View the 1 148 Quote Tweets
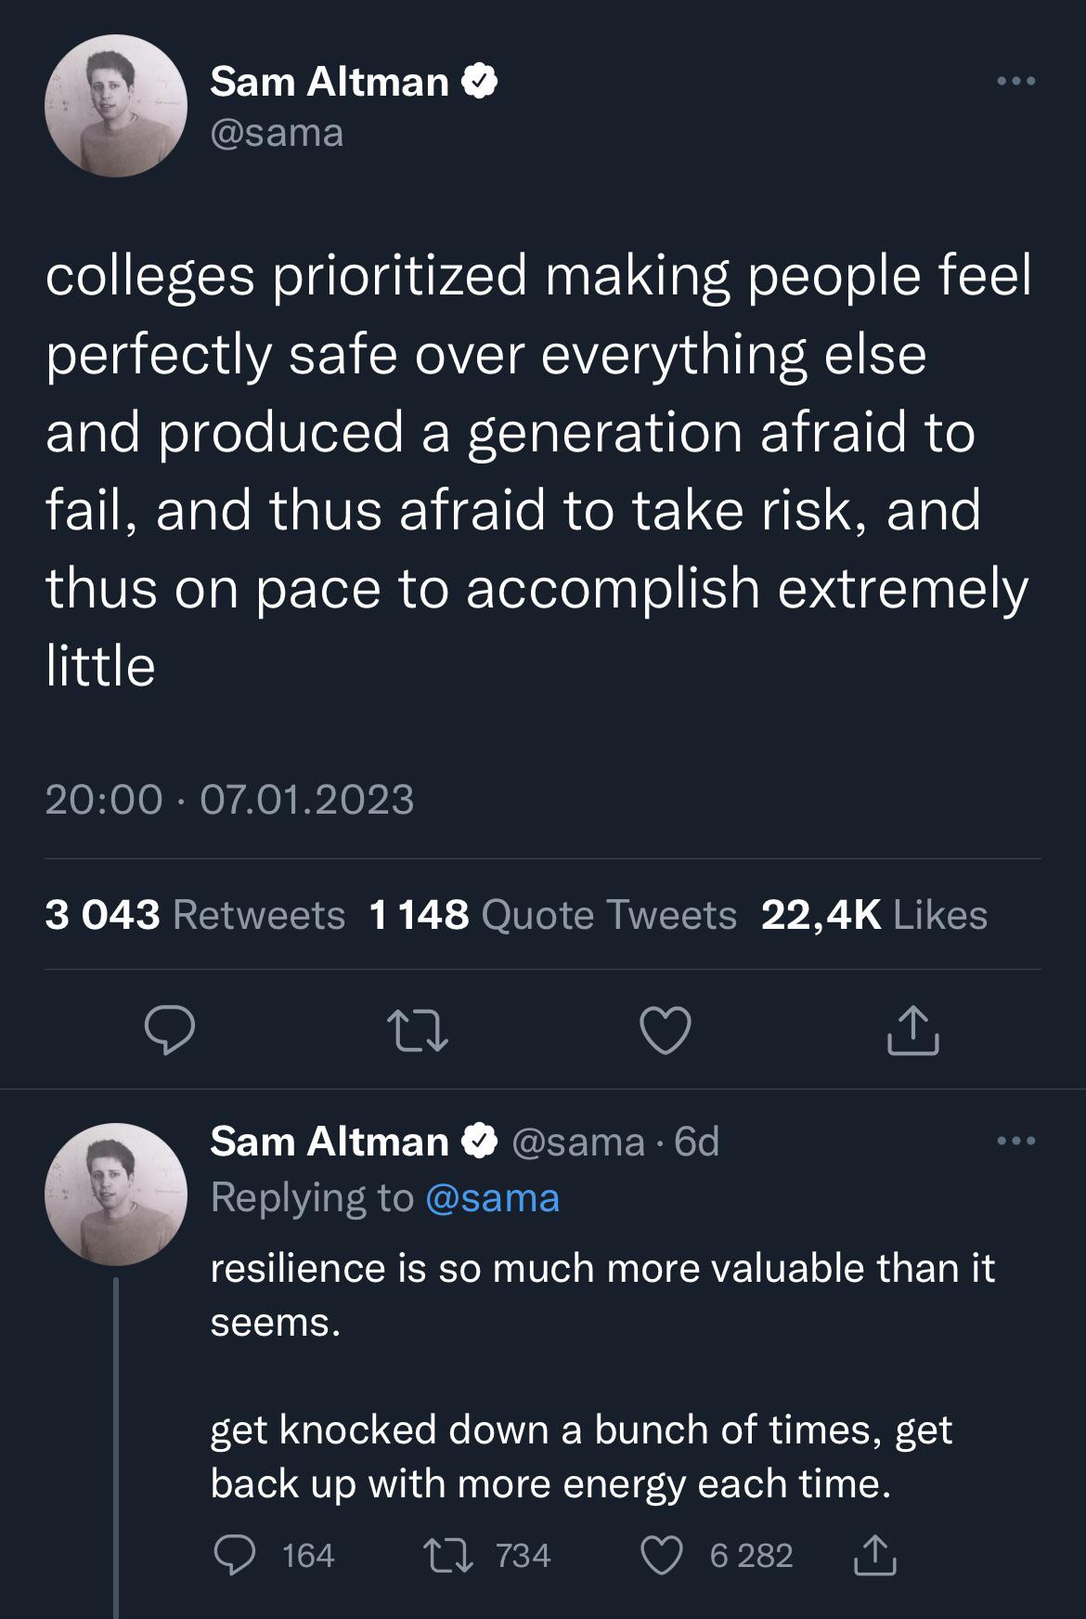The width and height of the screenshot is (1086, 1619). (553, 915)
